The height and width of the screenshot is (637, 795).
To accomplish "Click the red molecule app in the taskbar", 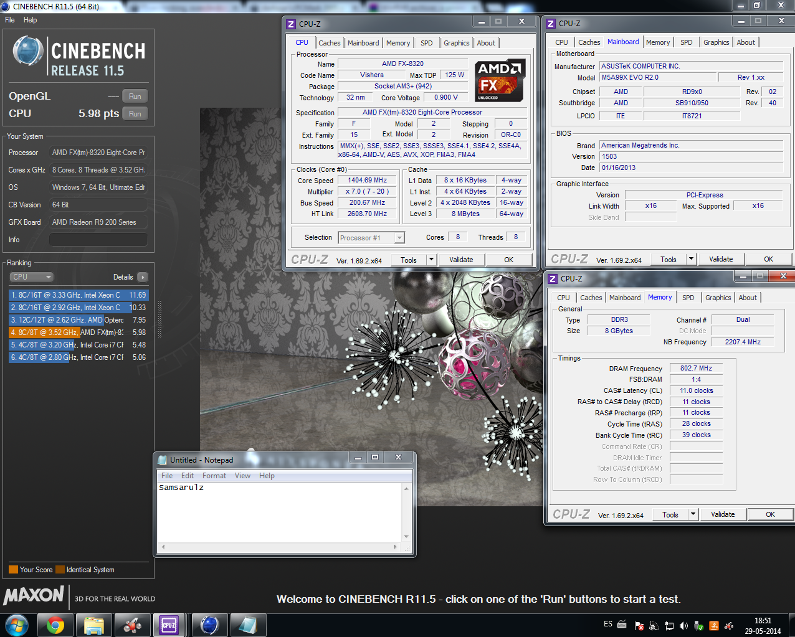I will pos(132,625).
